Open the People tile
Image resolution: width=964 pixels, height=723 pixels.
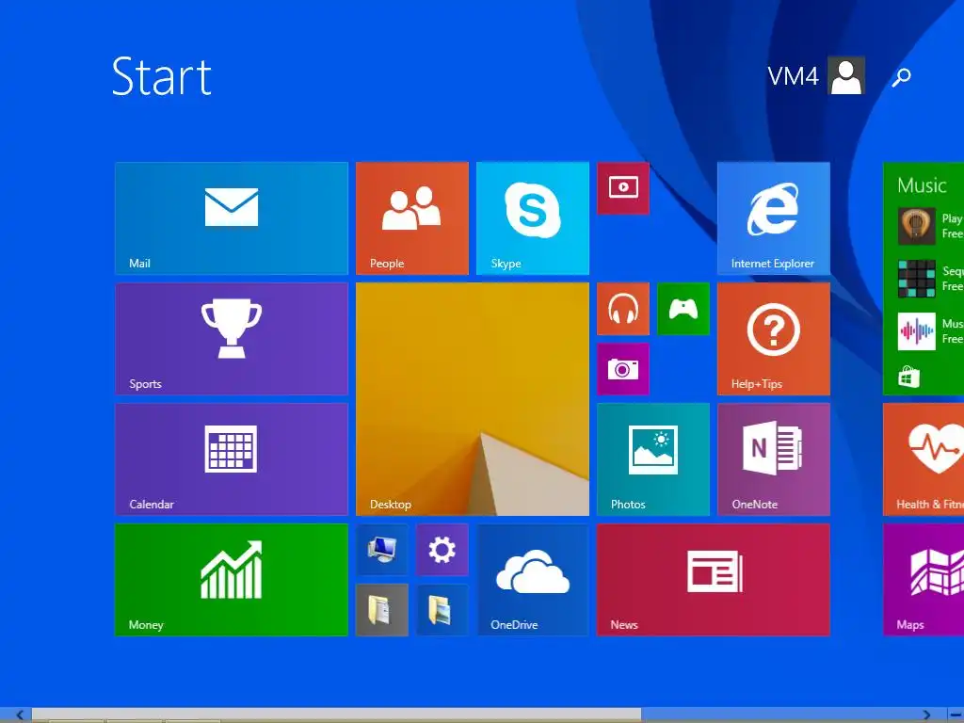pos(412,218)
